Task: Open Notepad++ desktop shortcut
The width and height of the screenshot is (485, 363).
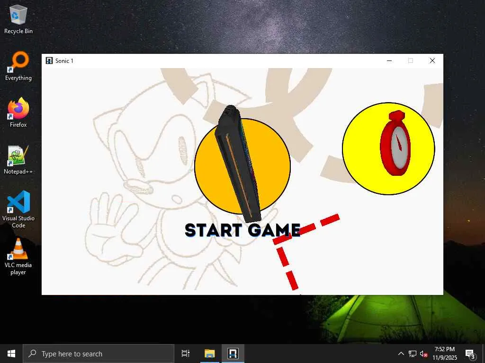Action: tap(18, 160)
